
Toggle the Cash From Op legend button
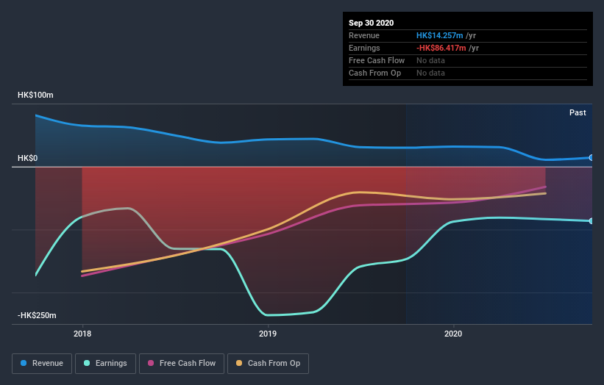coord(268,364)
